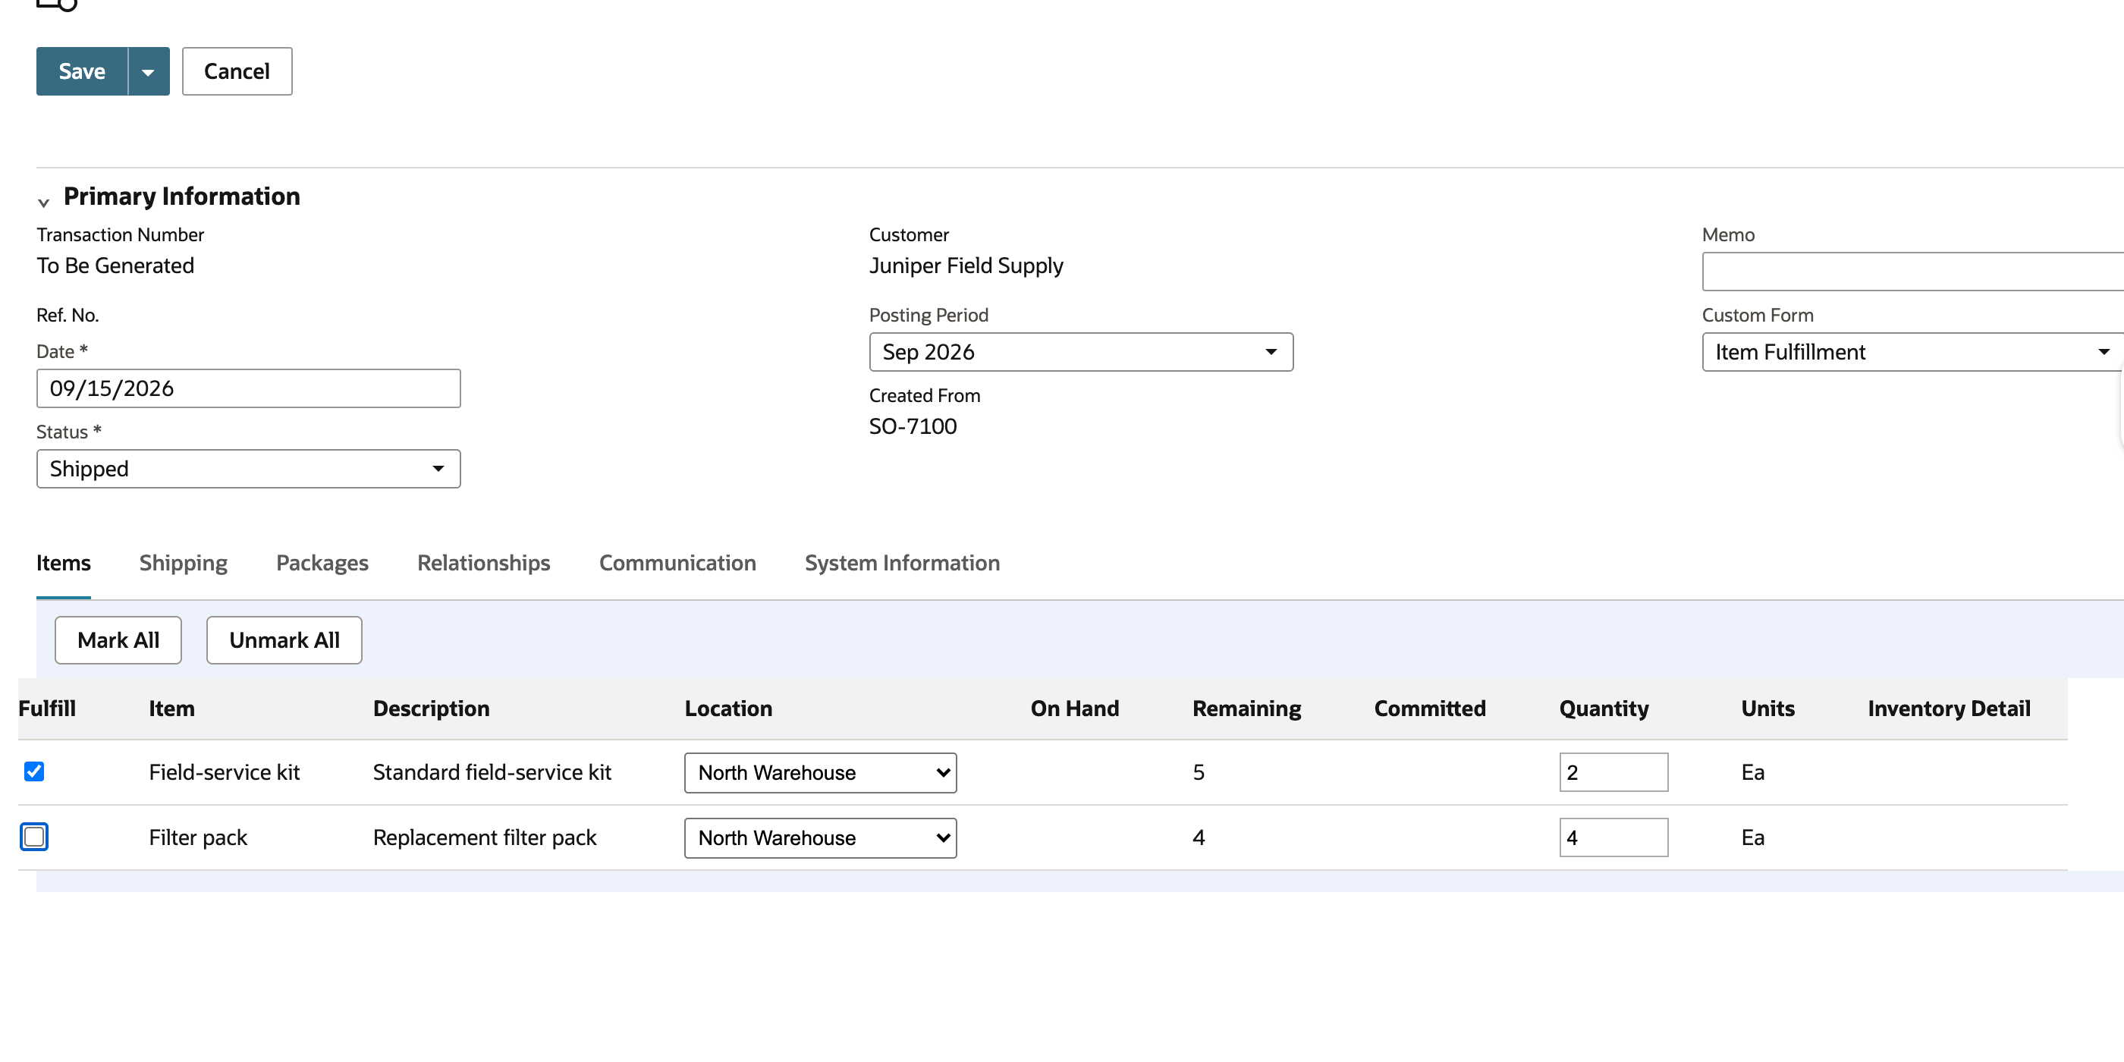The image size is (2124, 1062).
Task: Click Quantity field for Field-service kit
Action: pos(1613,772)
